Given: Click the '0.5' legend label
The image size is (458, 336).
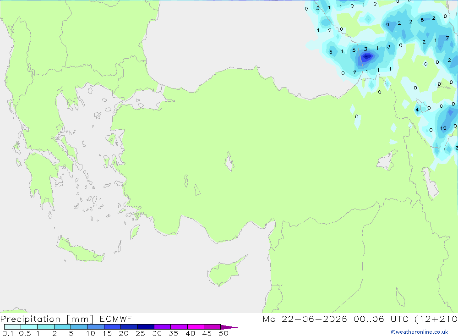Looking at the screenshot, I should 25,333.
